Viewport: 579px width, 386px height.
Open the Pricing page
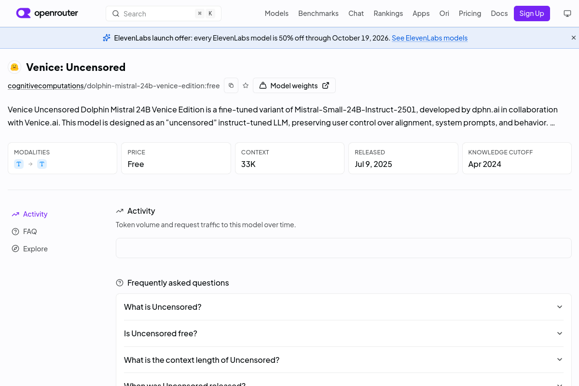[470, 14]
